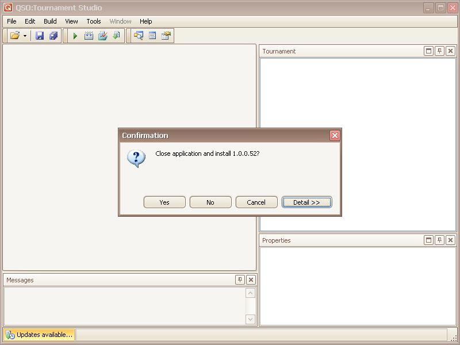Click the Open folder toolbar icon
The image size is (460, 345).
15,36
